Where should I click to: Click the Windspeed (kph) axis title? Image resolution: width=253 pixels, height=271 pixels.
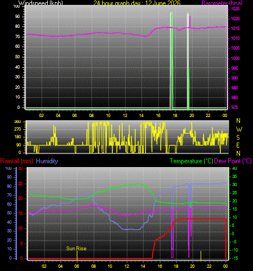click(41, 3)
